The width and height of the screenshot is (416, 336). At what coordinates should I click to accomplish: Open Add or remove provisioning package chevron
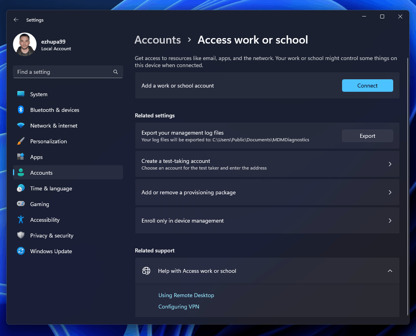390,192
